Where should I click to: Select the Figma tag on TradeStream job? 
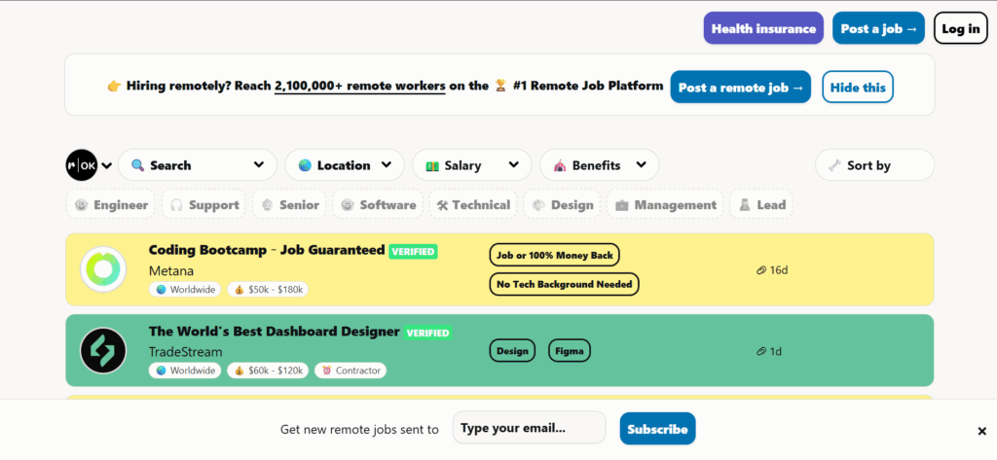point(569,350)
